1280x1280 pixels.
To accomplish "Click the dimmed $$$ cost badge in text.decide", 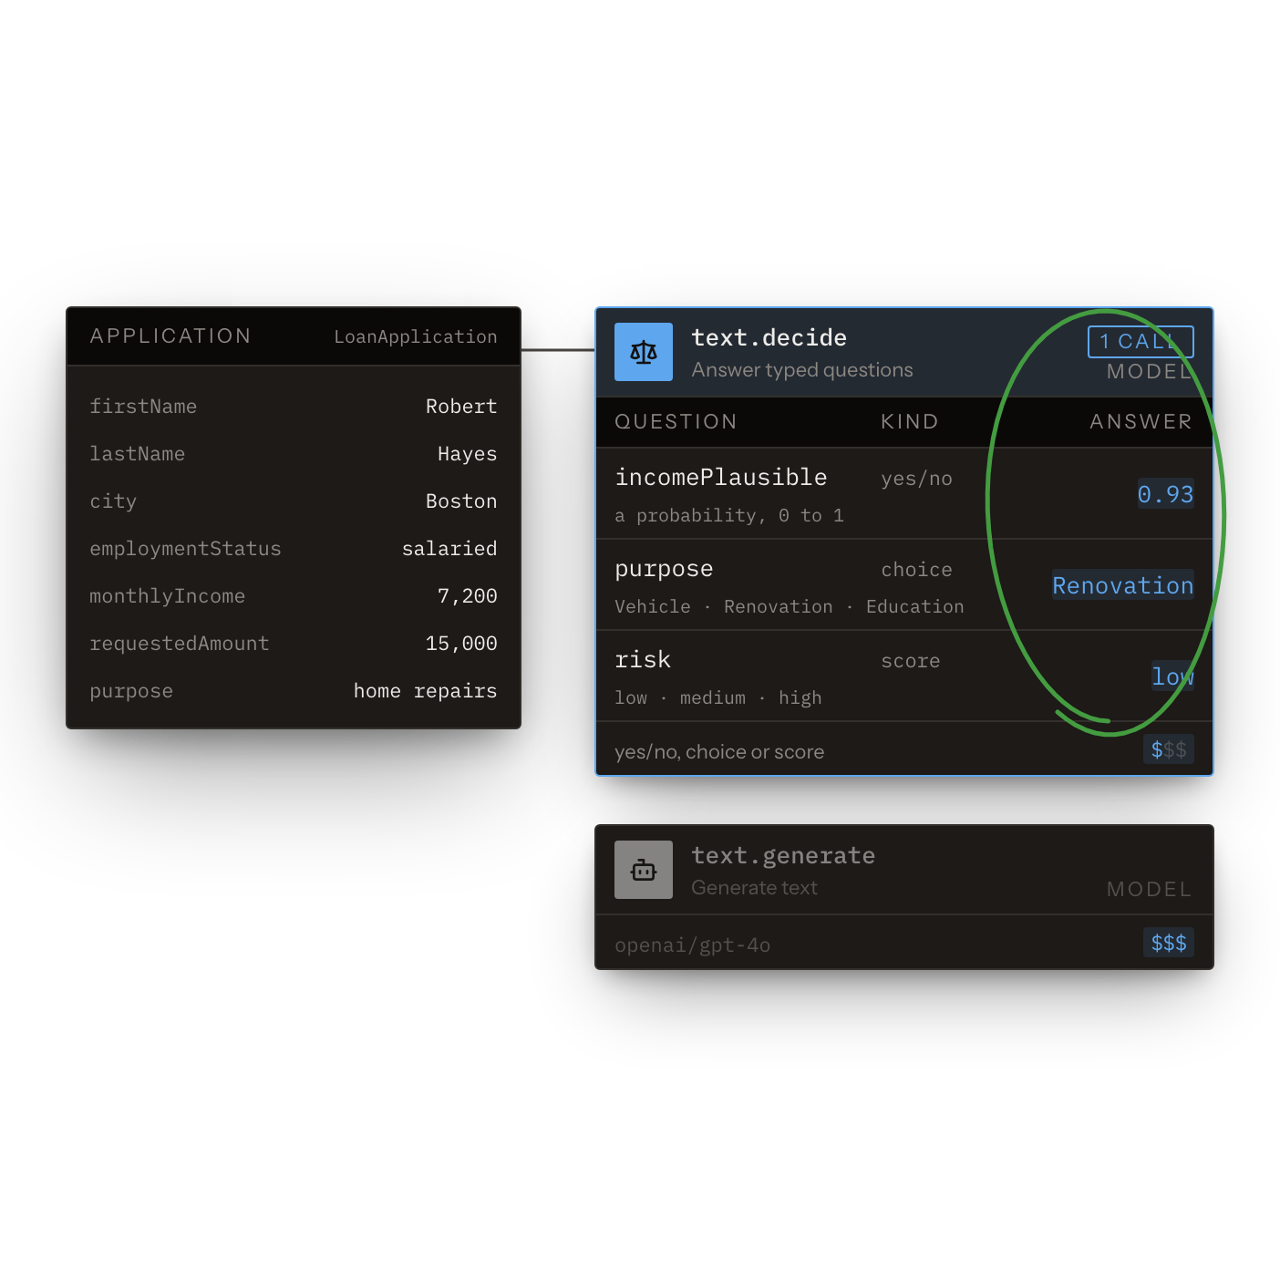I will pyautogui.click(x=1169, y=749).
